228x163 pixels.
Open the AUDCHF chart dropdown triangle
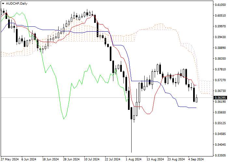click(x=3, y=4)
